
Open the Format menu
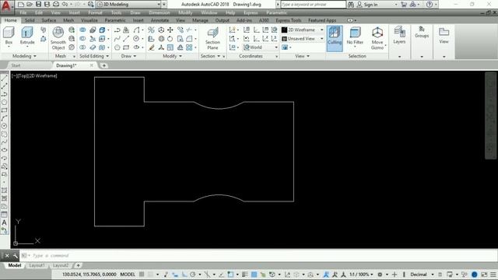coord(95,12)
